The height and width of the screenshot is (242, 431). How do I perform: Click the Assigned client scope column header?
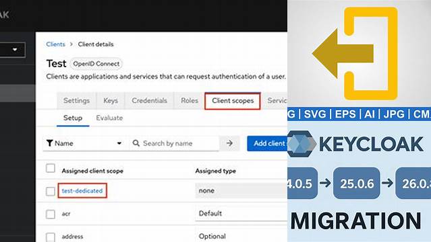92,171
